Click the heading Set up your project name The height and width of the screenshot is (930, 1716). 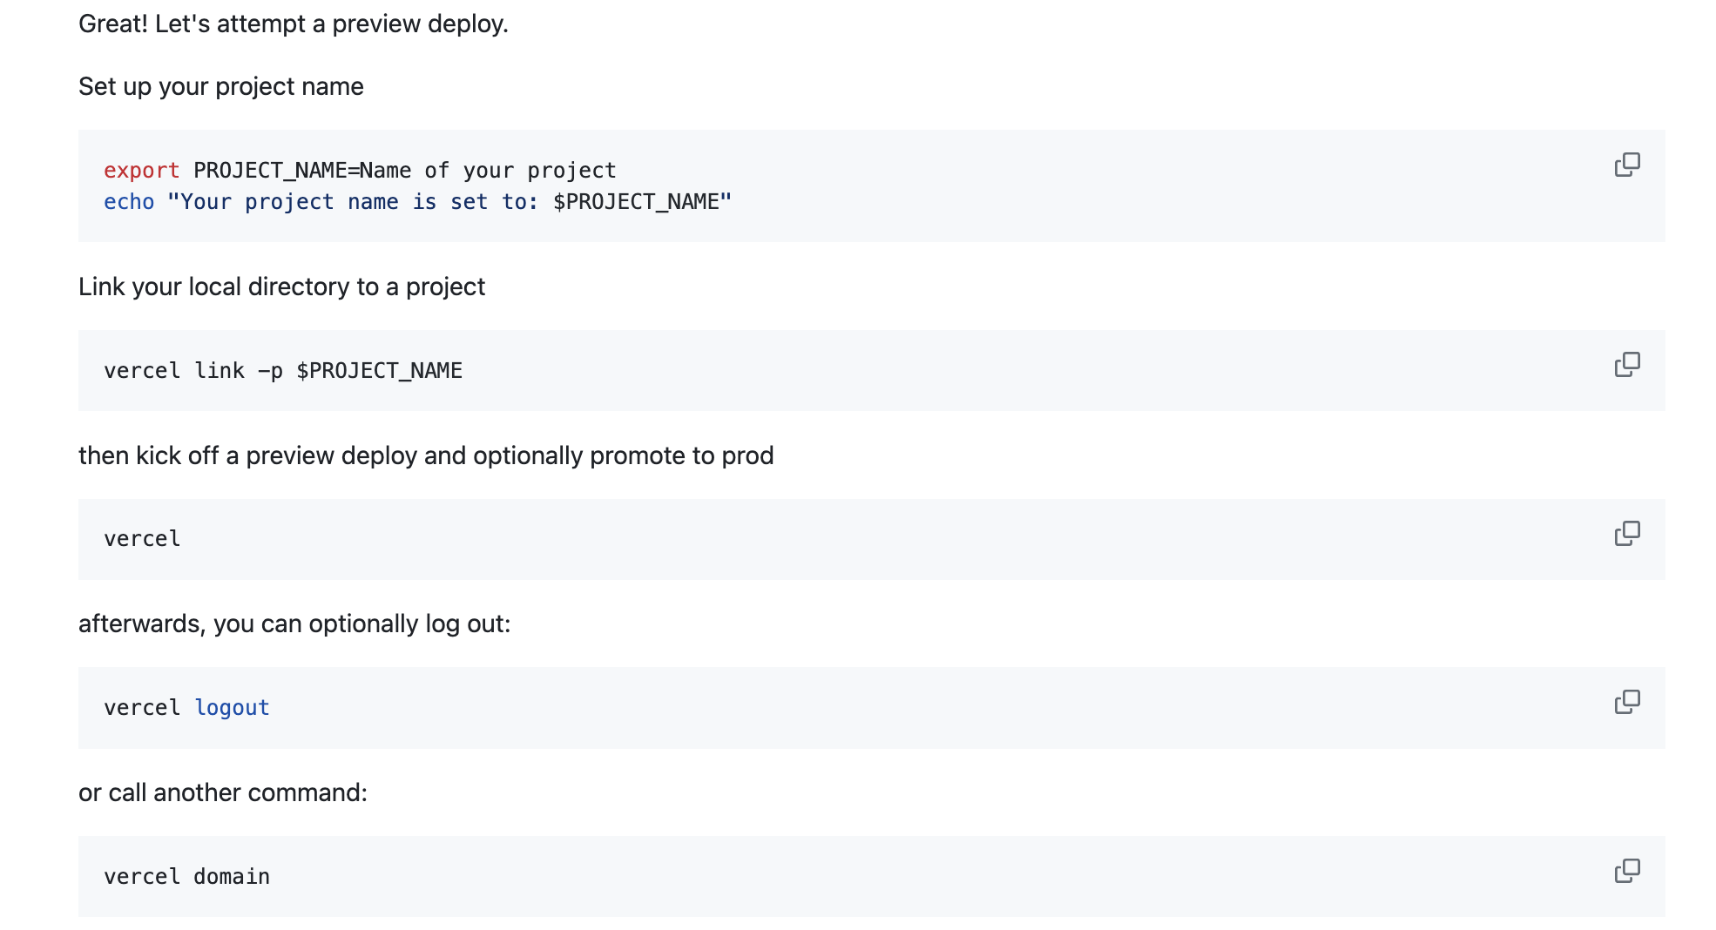[x=220, y=86]
